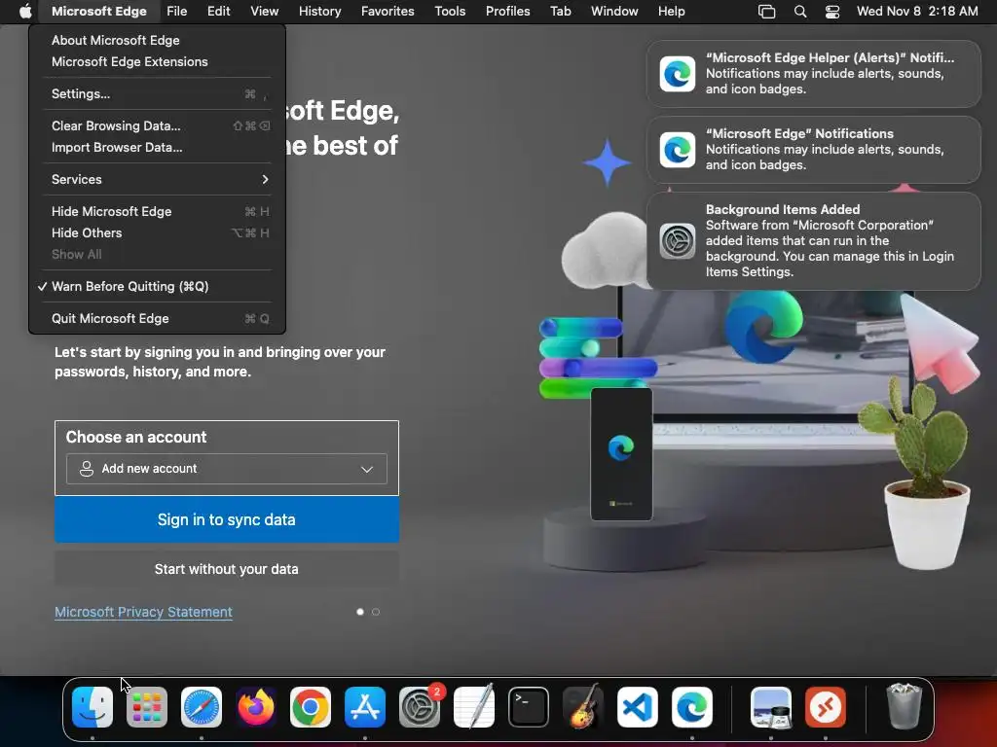This screenshot has width=997, height=747.
Task: Open the Profiles menu
Action: (507, 11)
